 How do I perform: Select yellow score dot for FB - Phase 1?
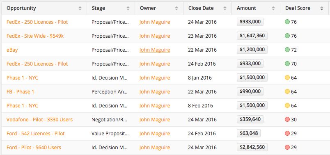[x=287, y=92]
